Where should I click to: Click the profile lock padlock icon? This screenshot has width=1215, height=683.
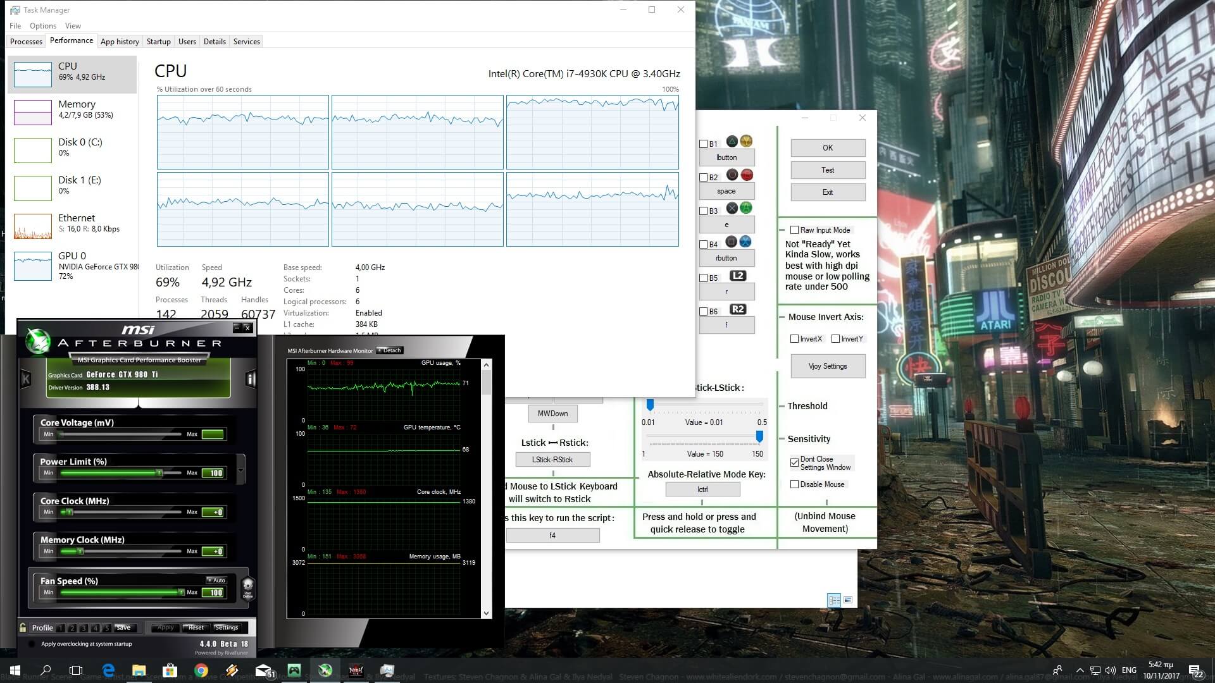pyautogui.click(x=23, y=628)
